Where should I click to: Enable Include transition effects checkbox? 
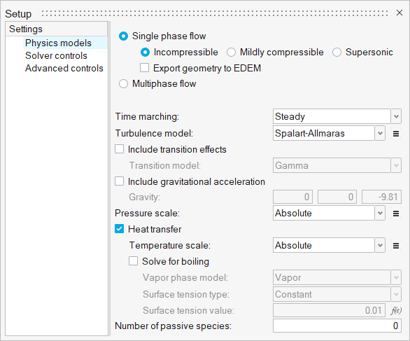tap(119, 149)
